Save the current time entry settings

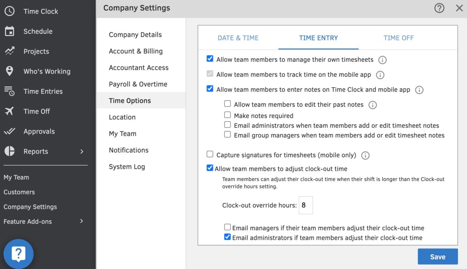(x=437, y=257)
